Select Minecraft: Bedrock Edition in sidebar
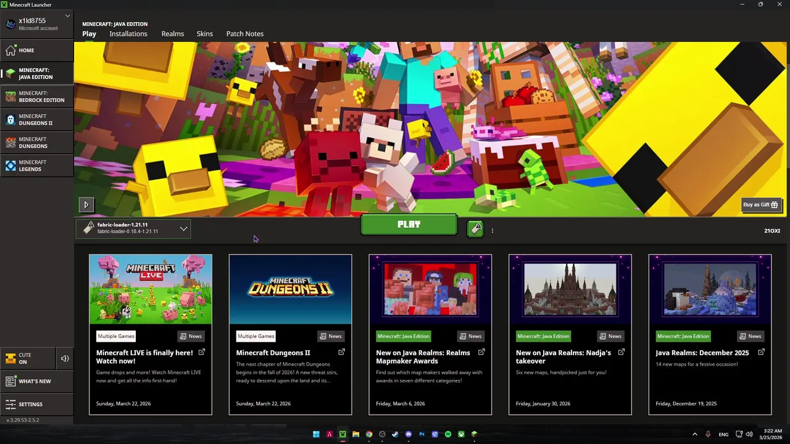Image resolution: width=790 pixels, height=444 pixels. coord(37,96)
